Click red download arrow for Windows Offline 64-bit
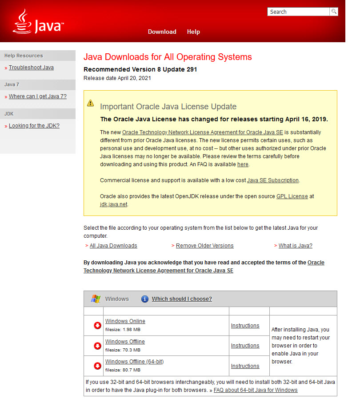This screenshot has width=348, height=399. (x=97, y=366)
